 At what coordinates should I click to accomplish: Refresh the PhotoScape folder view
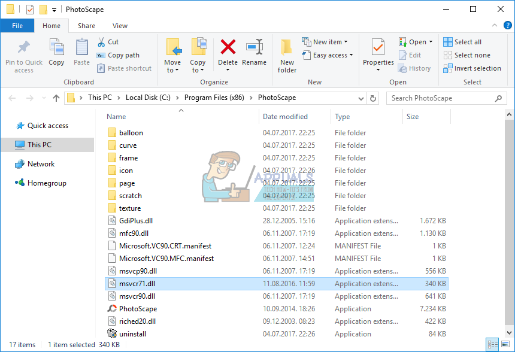pyautogui.click(x=373, y=98)
